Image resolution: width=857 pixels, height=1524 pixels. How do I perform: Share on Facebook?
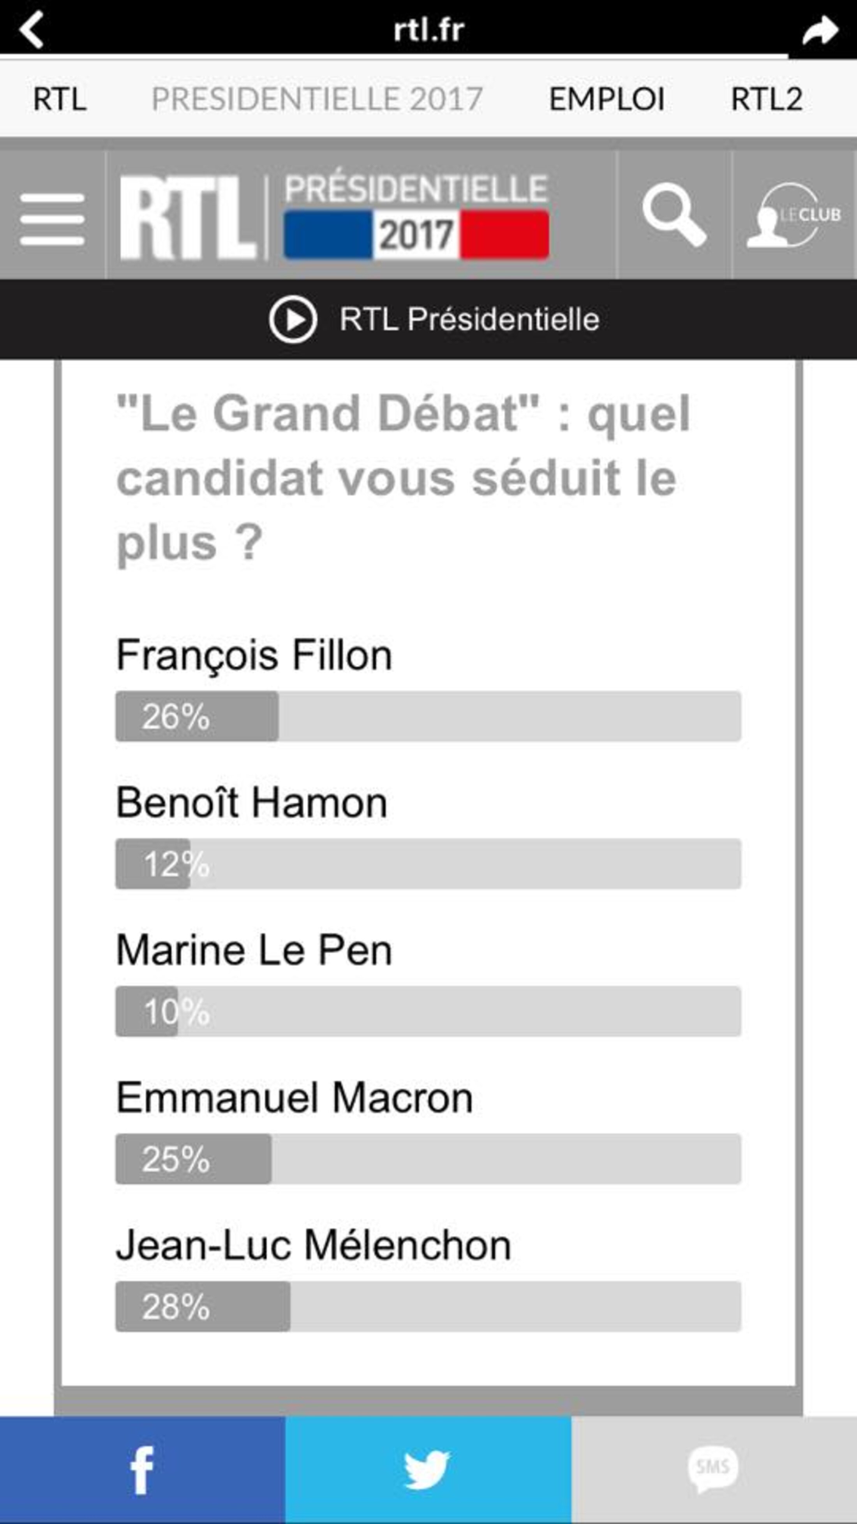point(142,1469)
